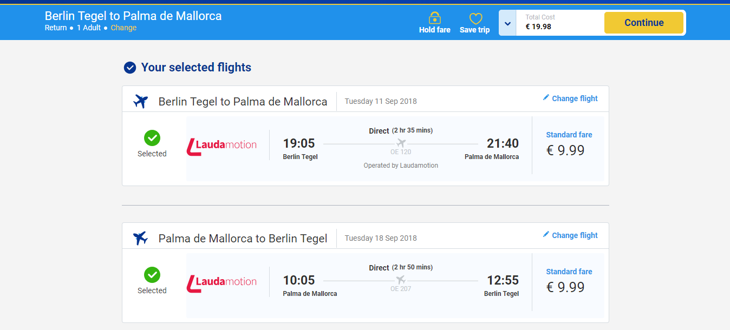Expand the Total Cost breakdown chevron
Viewport: 730px width, 330px height.
[x=507, y=23]
